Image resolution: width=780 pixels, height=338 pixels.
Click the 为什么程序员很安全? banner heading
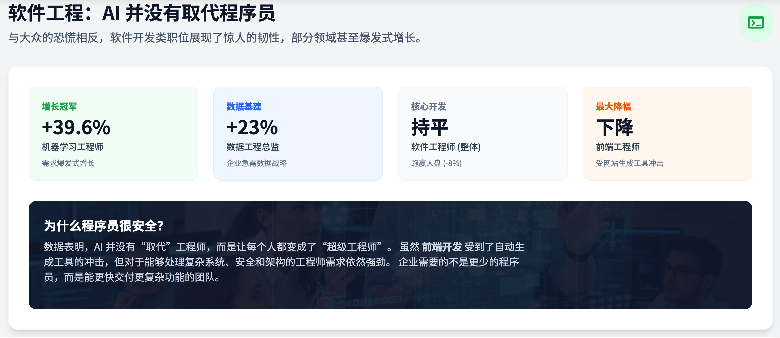click(x=104, y=226)
